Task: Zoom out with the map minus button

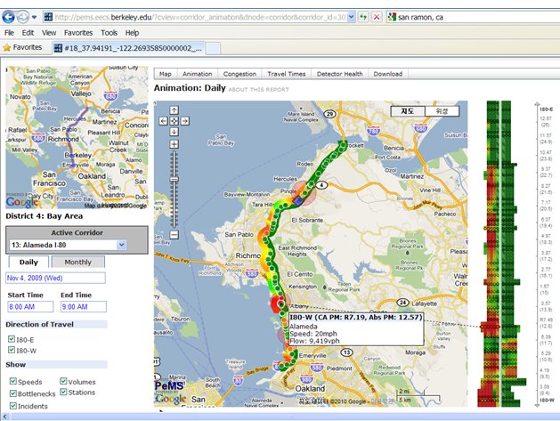Action: 175,236
